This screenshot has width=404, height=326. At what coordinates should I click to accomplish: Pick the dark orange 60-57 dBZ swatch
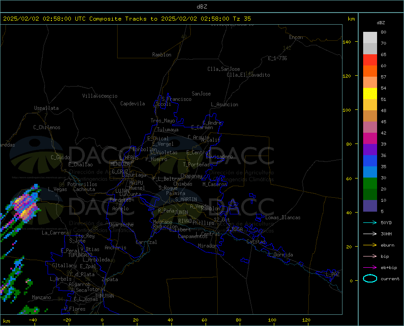coord(370,71)
